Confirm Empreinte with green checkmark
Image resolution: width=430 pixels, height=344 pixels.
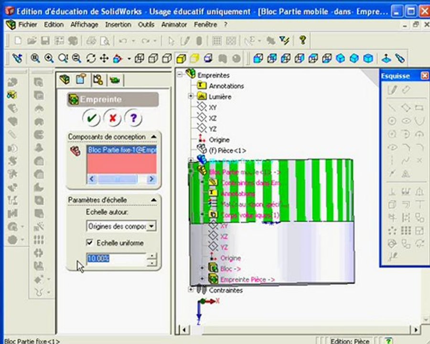pyautogui.click(x=91, y=118)
